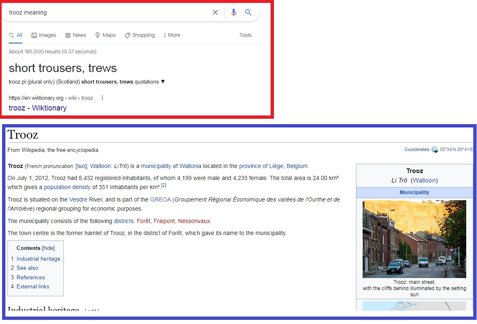Click the map thumbnail at infobox bottom
This screenshot has height=324, width=477.
pos(414,306)
